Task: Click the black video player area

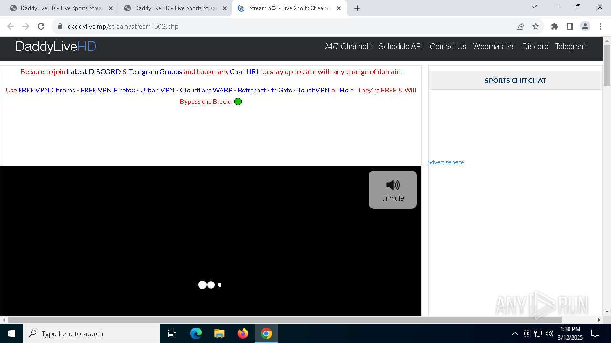Action: tap(211, 241)
